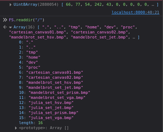Select index 1 entry ".."
The image size is (163, 132).
(x=27, y=47)
